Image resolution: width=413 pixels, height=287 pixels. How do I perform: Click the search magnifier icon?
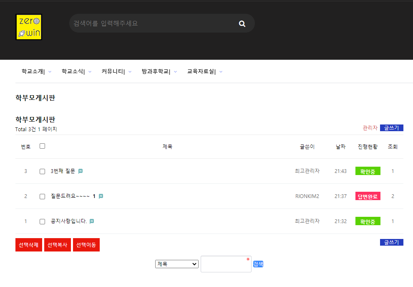click(242, 24)
